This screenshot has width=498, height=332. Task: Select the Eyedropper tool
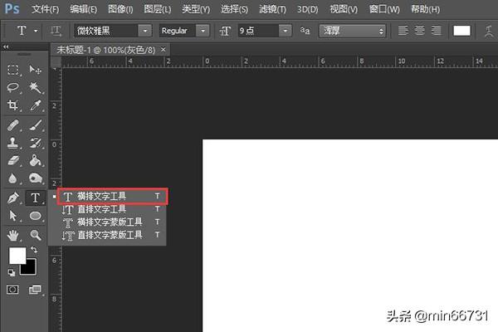[x=35, y=105]
